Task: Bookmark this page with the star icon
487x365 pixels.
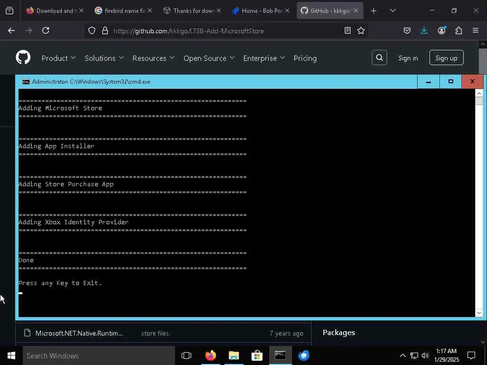Action: coord(361,30)
